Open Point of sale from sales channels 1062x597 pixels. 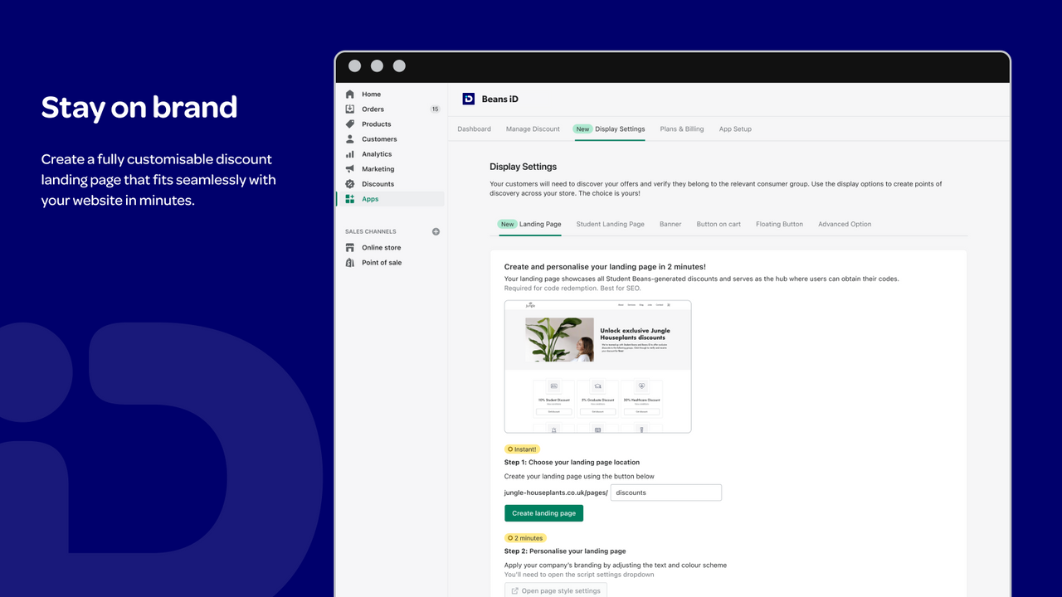tap(382, 262)
